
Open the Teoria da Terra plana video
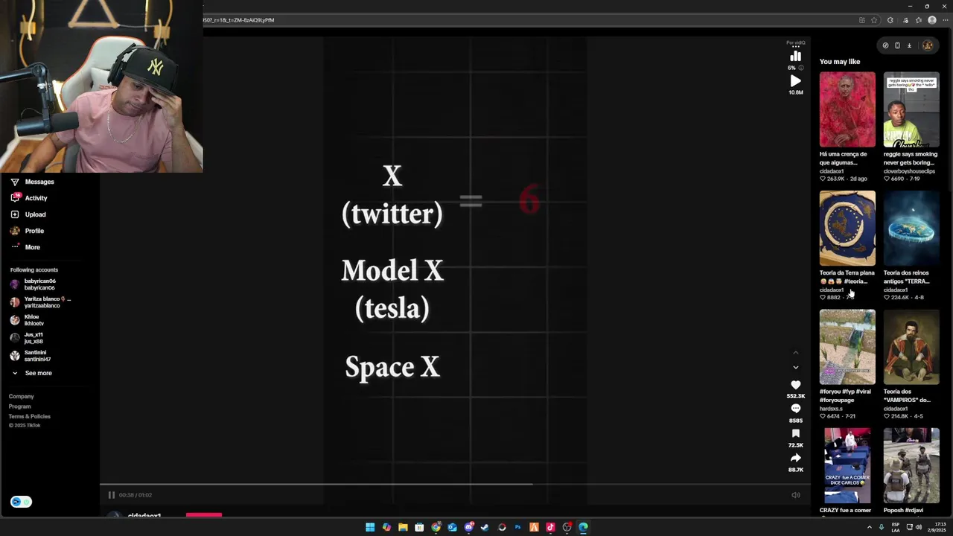click(847, 229)
